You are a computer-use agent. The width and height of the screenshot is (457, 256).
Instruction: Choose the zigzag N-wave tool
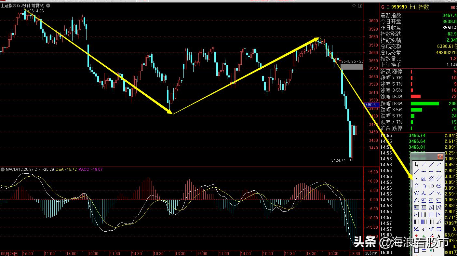click(439, 193)
